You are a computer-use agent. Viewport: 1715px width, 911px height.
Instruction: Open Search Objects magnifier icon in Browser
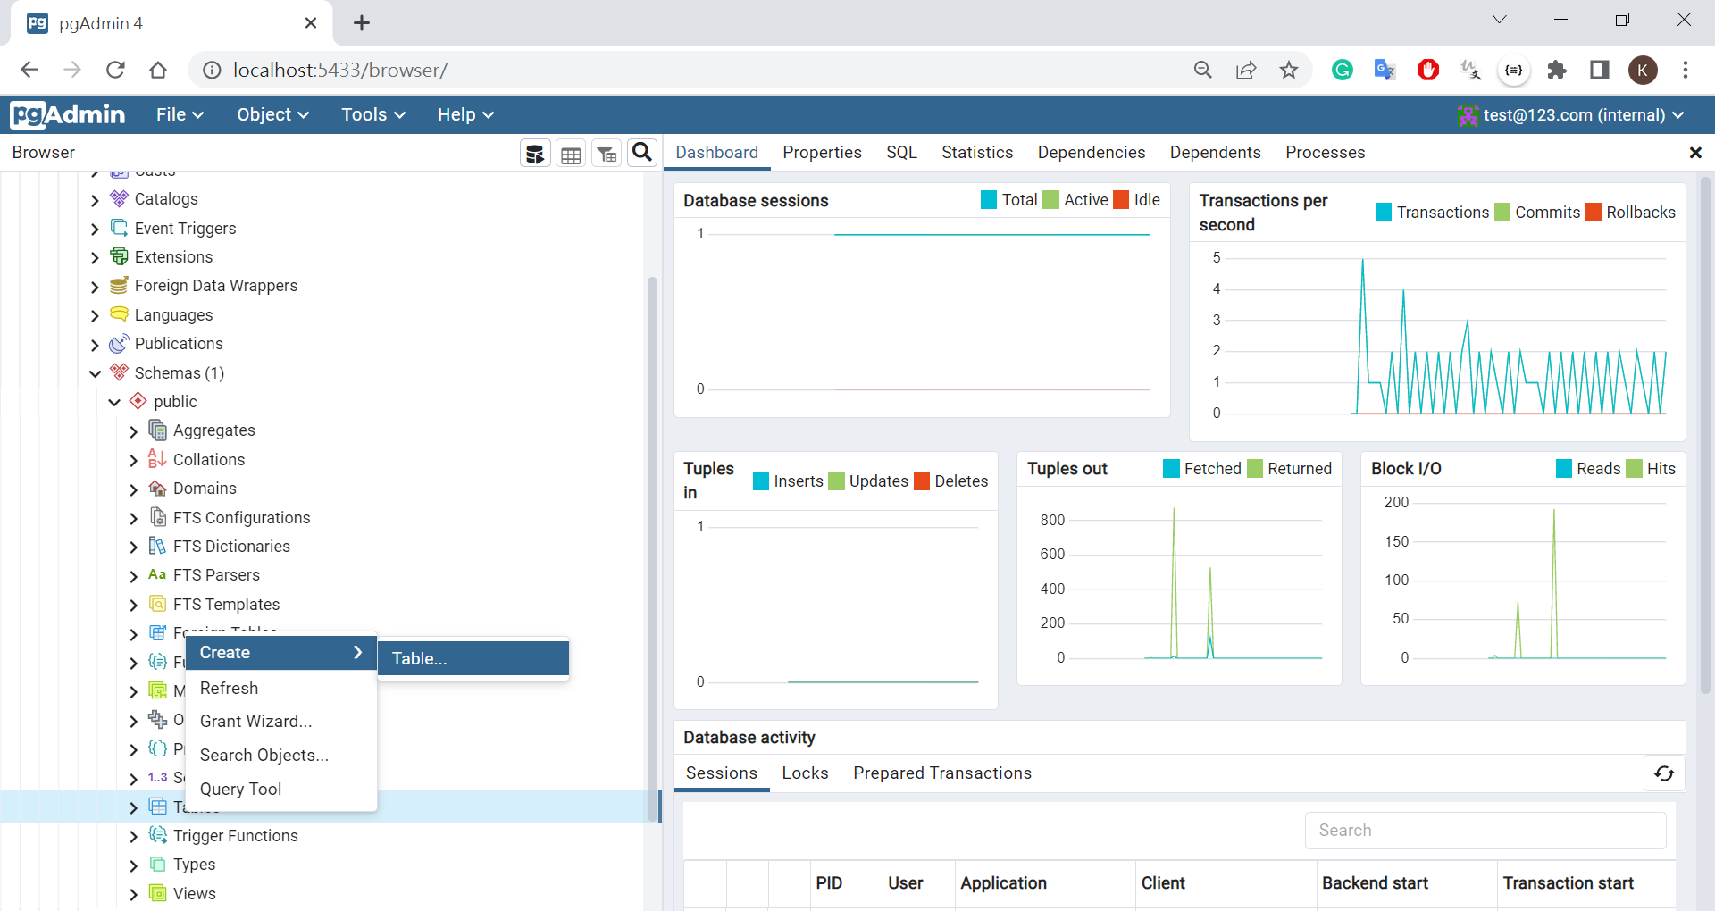(x=641, y=153)
